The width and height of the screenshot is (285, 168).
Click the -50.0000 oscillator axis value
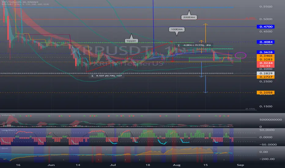point(268,144)
